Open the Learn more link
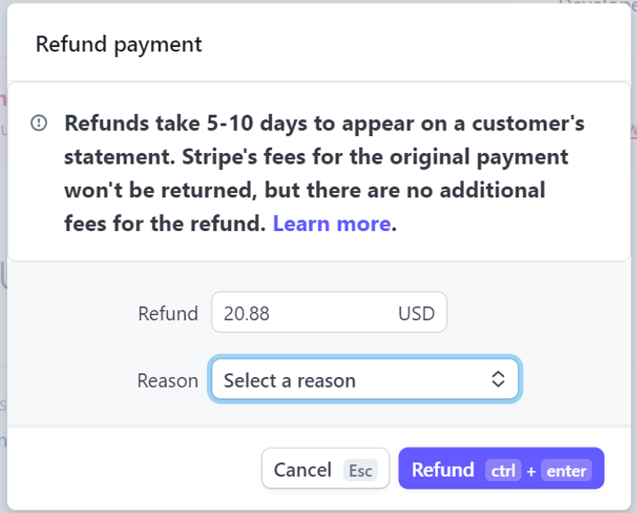Screen dimensions: 637x513 pos(331,223)
